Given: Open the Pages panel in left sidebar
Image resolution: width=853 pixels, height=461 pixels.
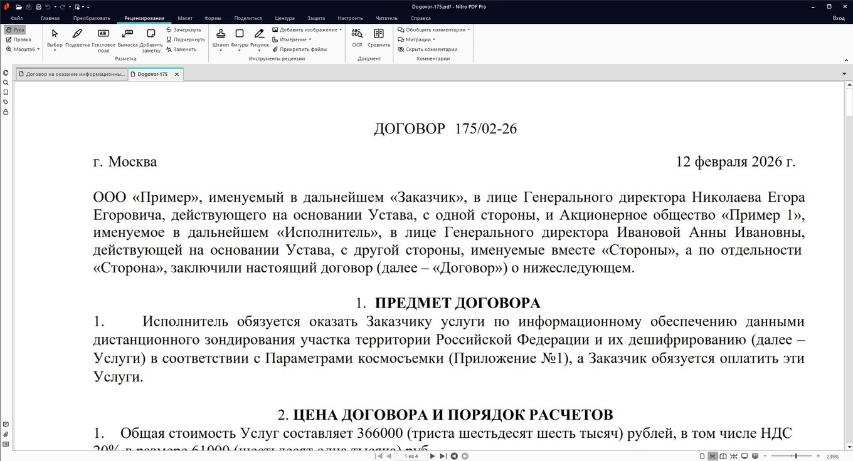Looking at the screenshot, I should pos(6,73).
